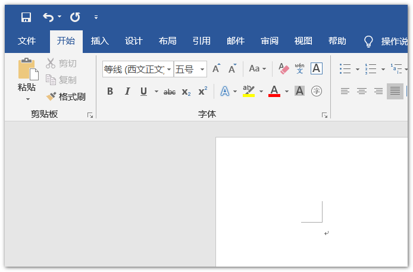The width and height of the screenshot is (413, 272).
Task: Switch to the 设计 tab
Action: (134, 41)
